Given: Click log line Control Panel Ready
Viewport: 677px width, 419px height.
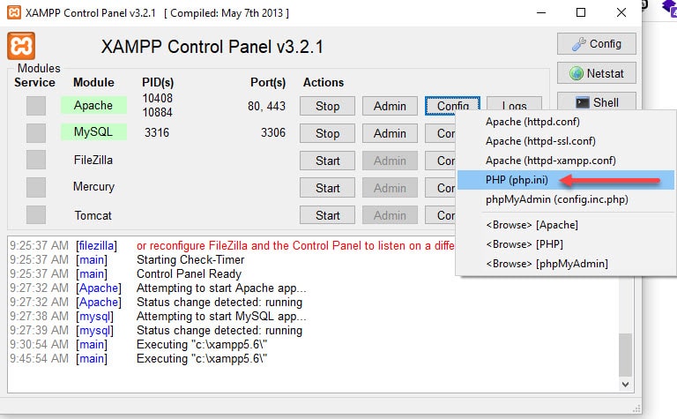Looking at the screenshot, I should point(189,273).
